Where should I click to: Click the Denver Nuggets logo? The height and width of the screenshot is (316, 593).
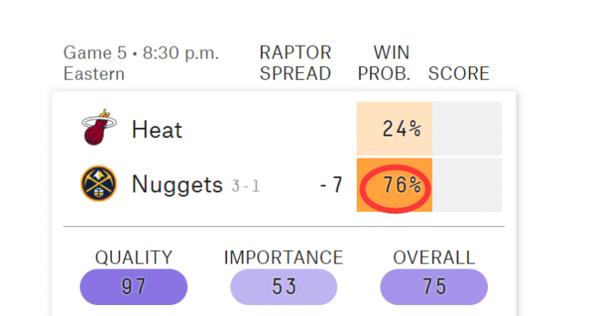pos(99,183)
